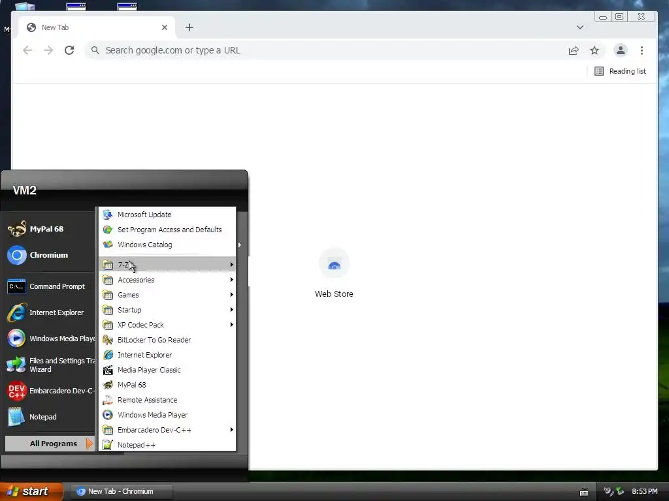The height and width of the screenshot is (501, 669).
Task: Click the All Programs button
Action: [x=50, y=444]
